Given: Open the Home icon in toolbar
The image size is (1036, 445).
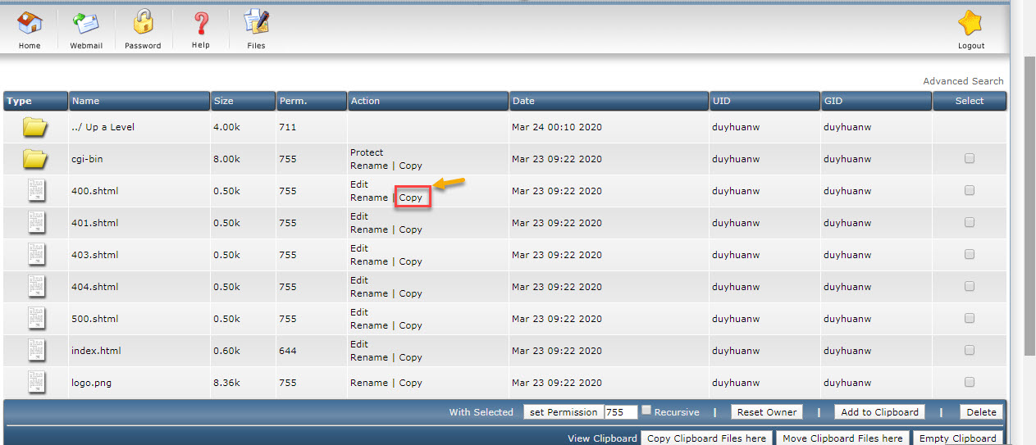Looking at the screenshot, I should [x=30, y=23].
